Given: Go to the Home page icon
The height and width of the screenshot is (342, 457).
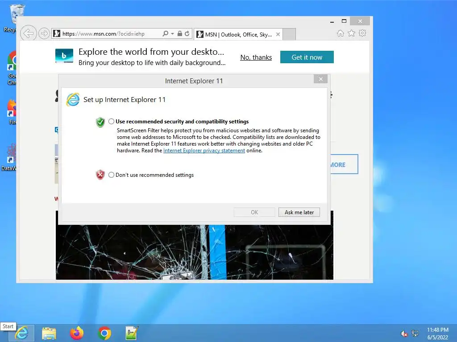Looking at the screenshot, I should 341,33.
